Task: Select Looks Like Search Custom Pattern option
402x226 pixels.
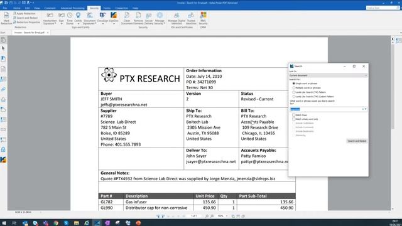Action: tap(294, 97)
